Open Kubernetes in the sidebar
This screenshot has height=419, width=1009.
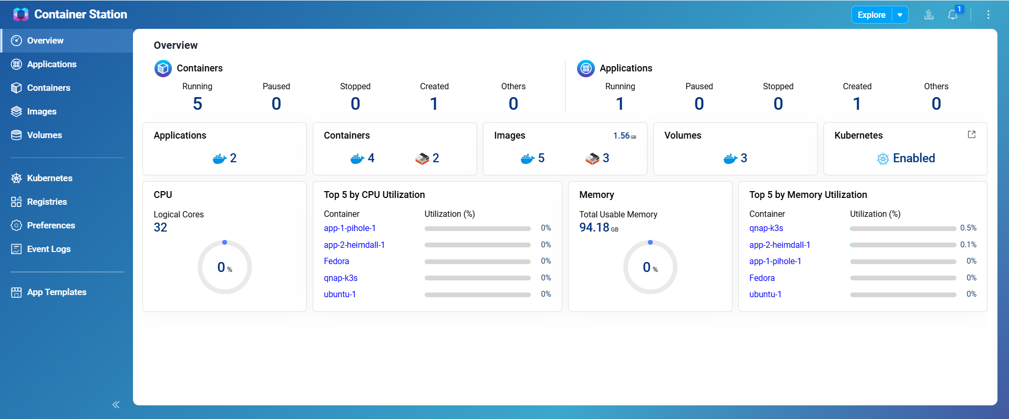[66, 178]
